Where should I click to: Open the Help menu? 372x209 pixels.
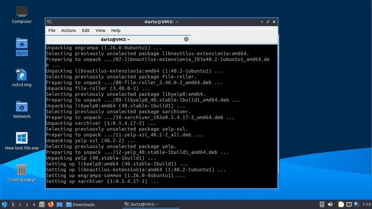(x=116, y=30)
